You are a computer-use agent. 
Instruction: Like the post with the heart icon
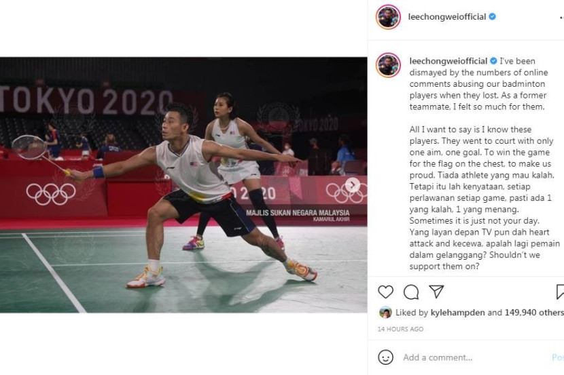(385, 292)
